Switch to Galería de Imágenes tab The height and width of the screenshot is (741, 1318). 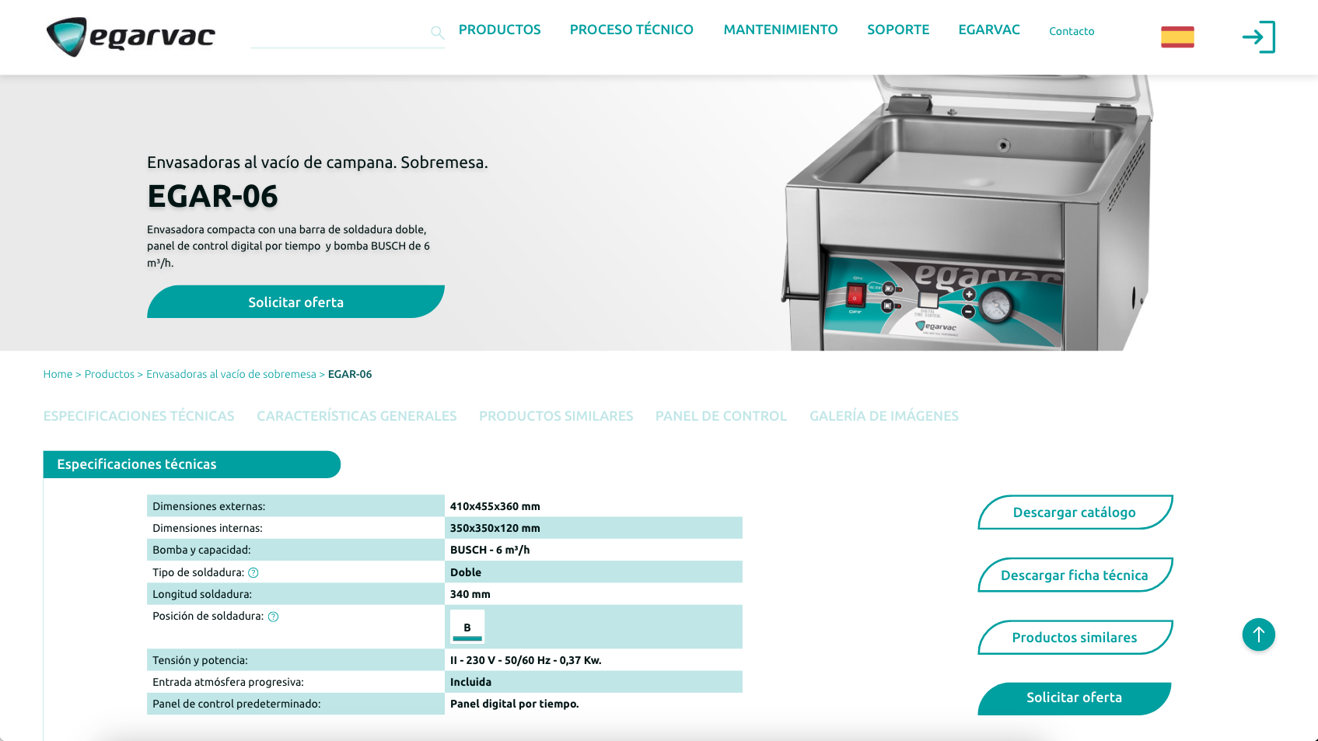point(884,416)
